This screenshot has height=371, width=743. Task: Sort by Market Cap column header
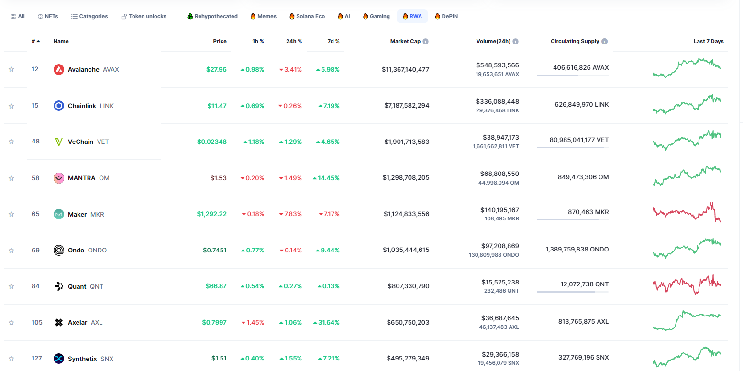coord(405,41)
